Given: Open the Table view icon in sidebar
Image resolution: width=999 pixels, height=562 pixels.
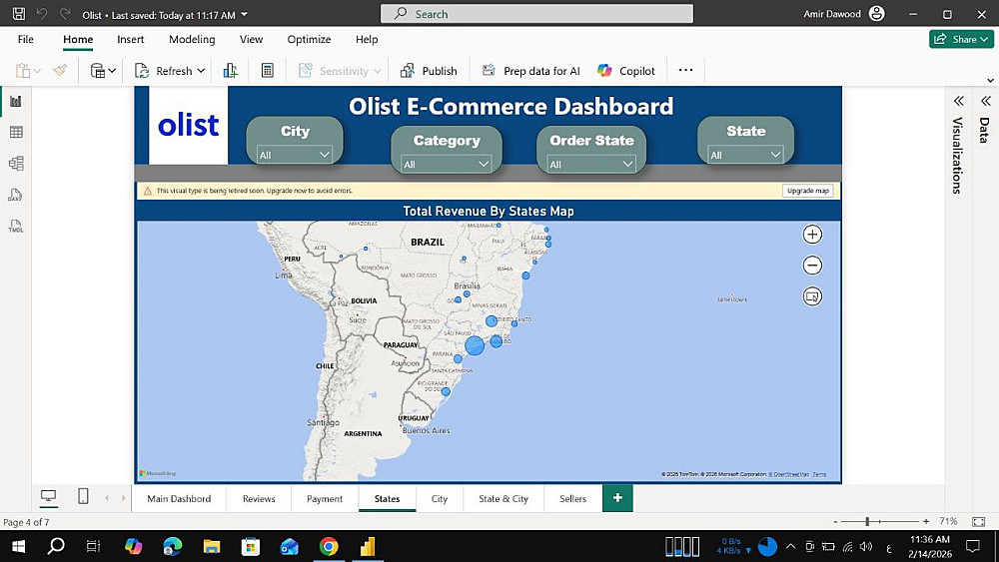Looking at the screenshot, I should tap(16, 132).
